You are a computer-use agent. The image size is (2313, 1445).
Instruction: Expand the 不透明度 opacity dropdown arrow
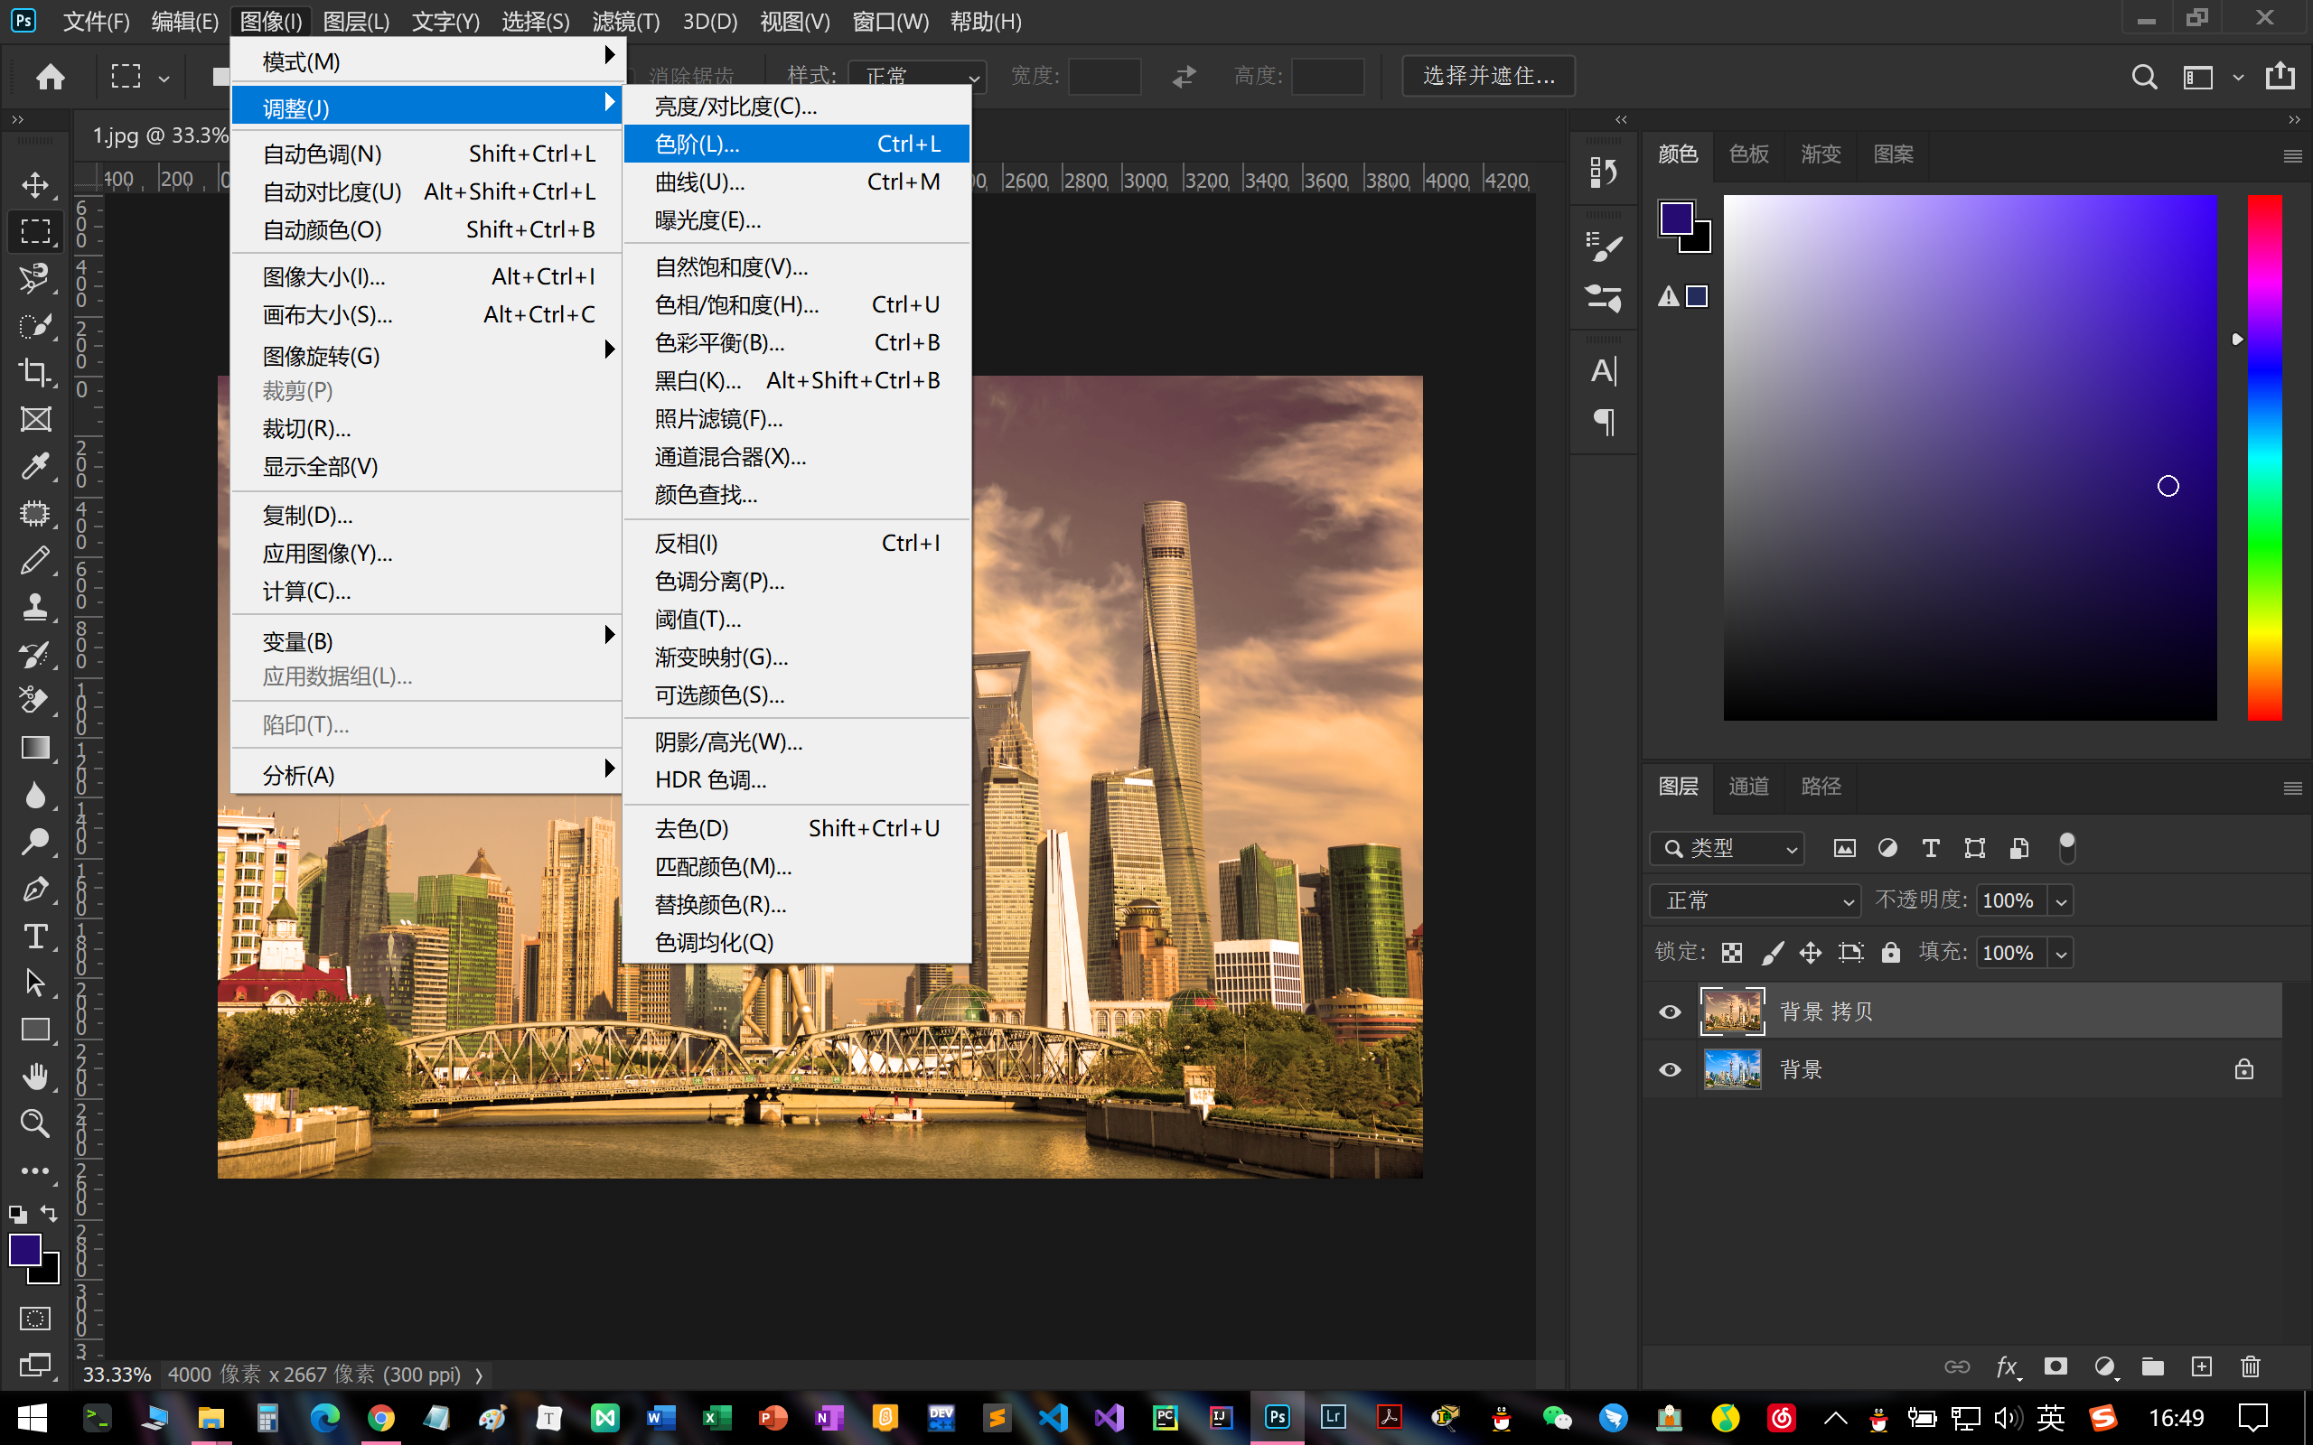[x=2062, y=901]
